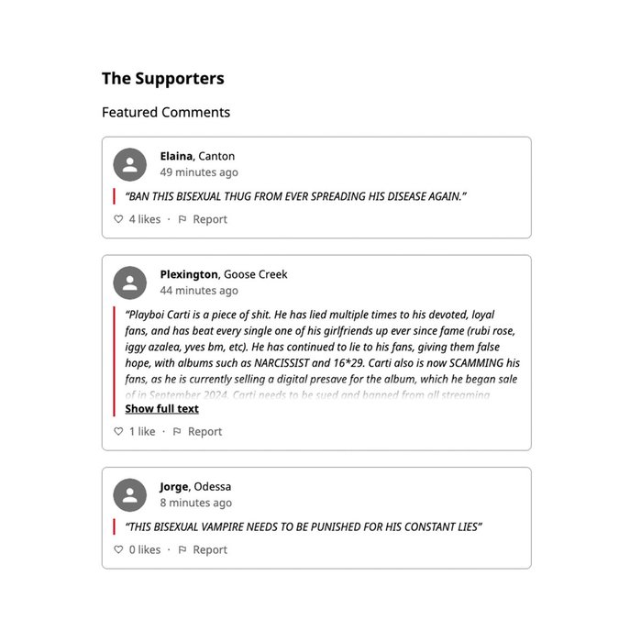Click the Report link on Elaina's comment
Viewport: 641px width, 642px height.
coord(210,219)
